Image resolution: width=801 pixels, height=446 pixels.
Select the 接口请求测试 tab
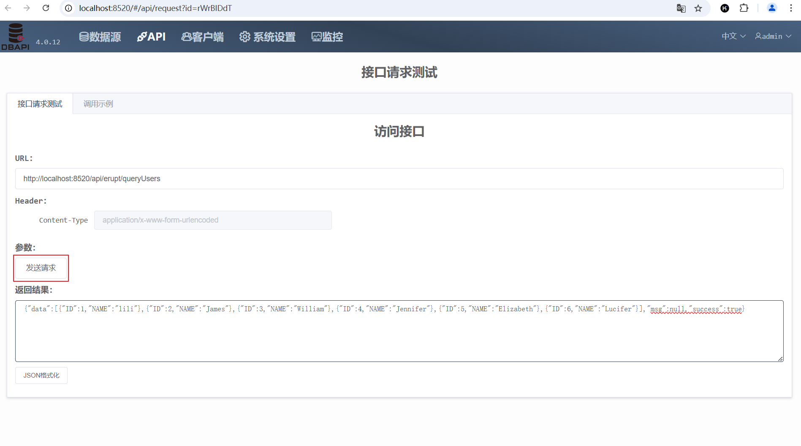(x=40, y=104)
